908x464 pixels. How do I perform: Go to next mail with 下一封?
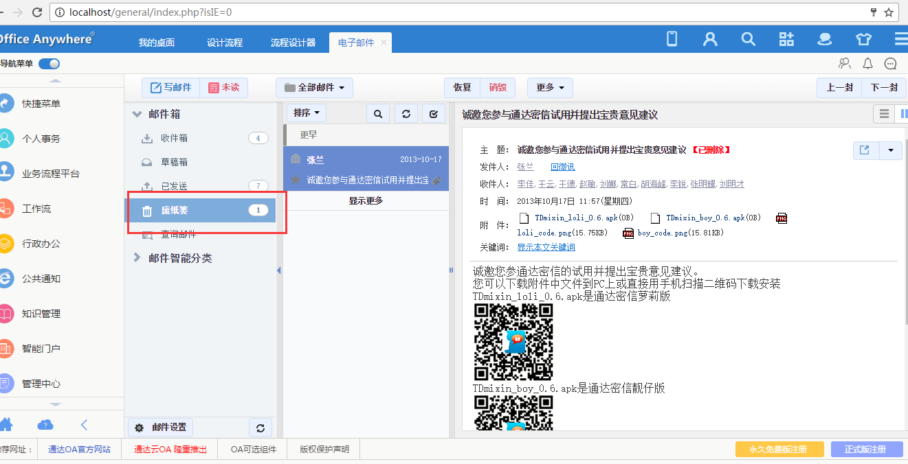point(885,88)
